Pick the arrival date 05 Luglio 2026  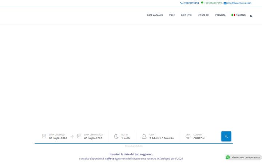[x=58, y=138]
